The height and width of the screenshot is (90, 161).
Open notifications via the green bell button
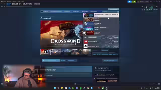pos(134,1)
